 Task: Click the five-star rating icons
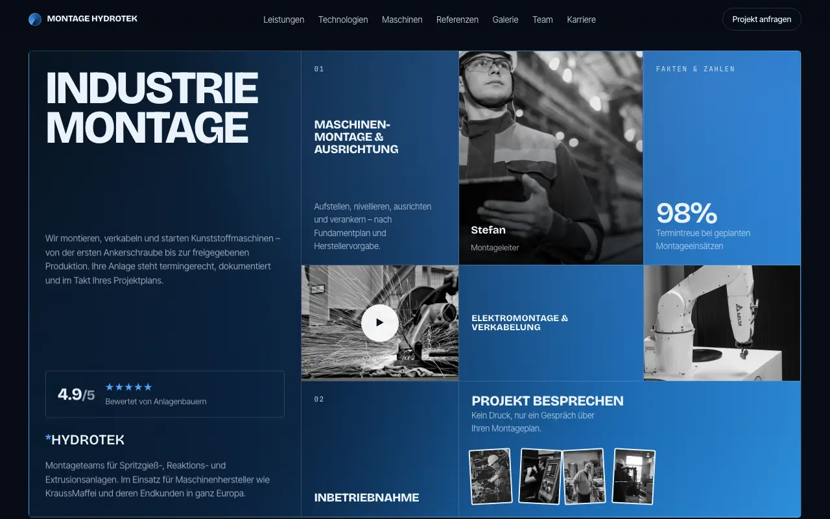(128, 387)
